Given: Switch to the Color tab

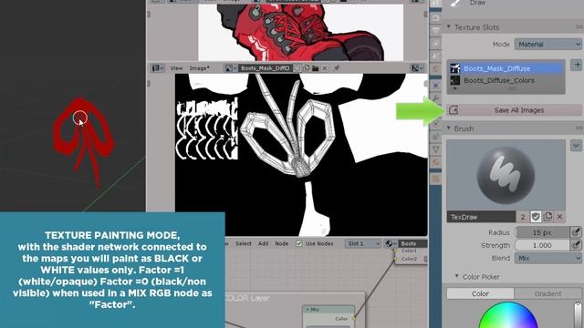Looking at the screenshot, I should click(x=480, y=293).
